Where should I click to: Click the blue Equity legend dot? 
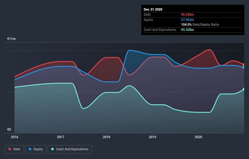[x=30, y=149]
